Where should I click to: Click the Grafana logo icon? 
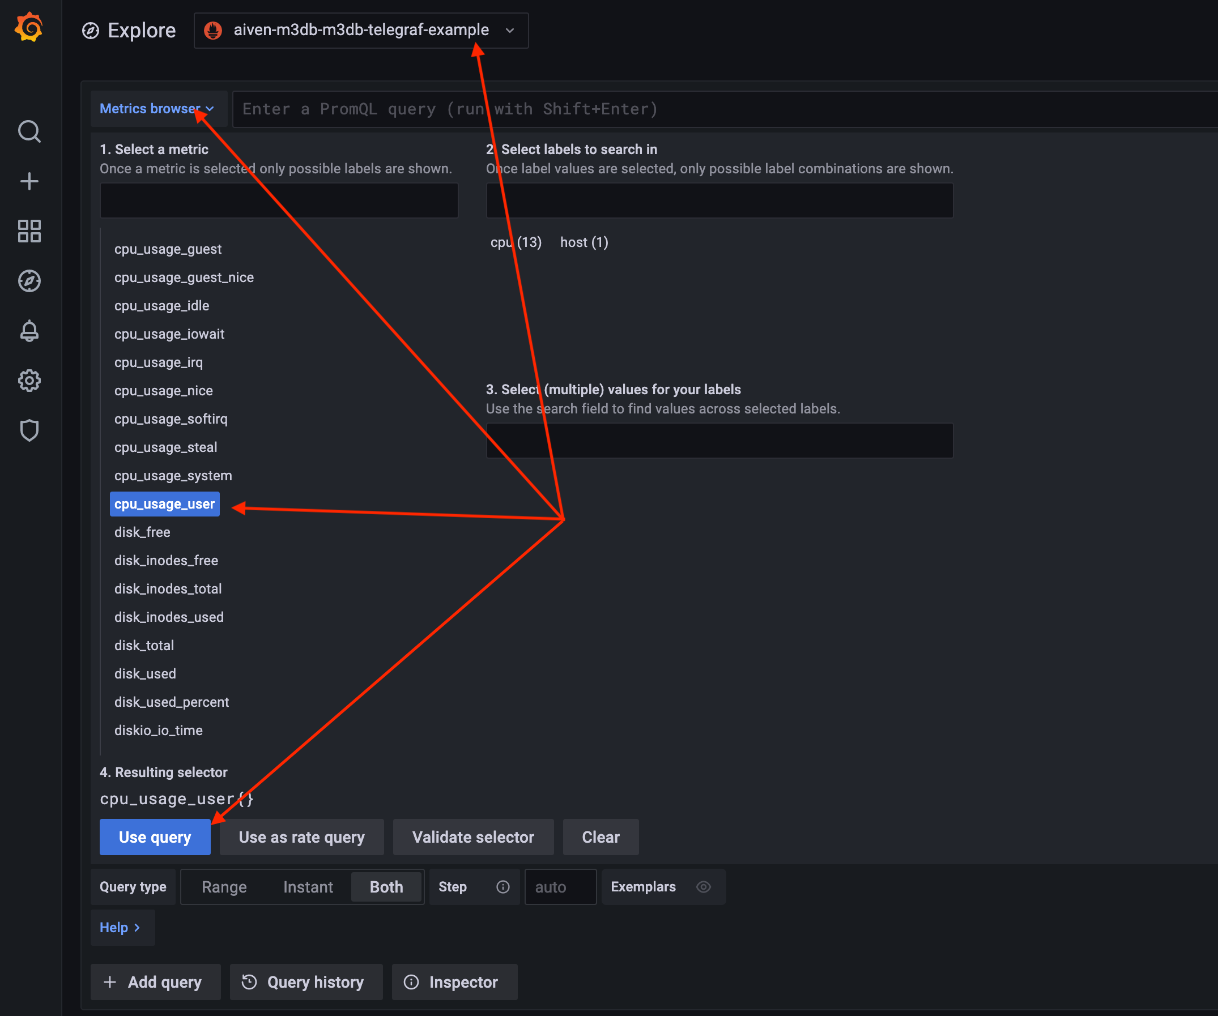point(27,26)
